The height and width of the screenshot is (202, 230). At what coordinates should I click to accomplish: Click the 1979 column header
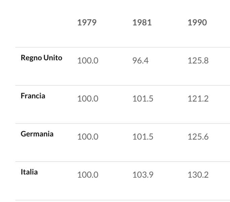click(87, 23)
